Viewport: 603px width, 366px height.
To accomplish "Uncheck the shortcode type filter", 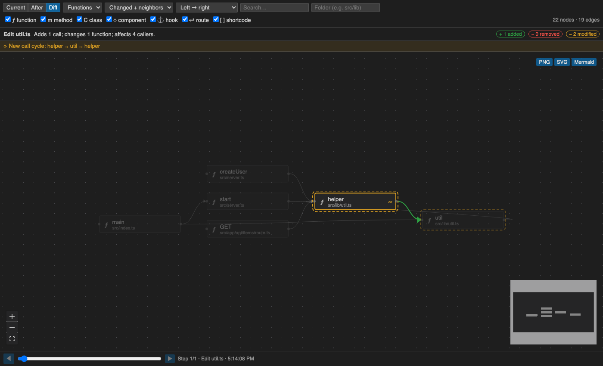I will click(x=216, y=19).
